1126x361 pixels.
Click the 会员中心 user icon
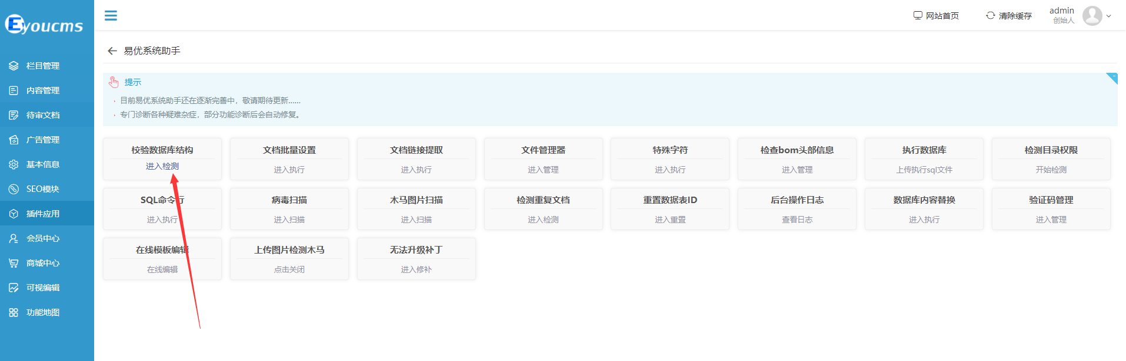[14, 238]
